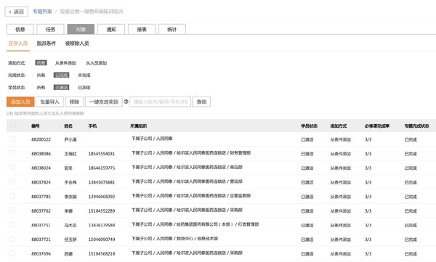Click the ID cell 88200522
436x262 pixels.
(x=41, y=139)
